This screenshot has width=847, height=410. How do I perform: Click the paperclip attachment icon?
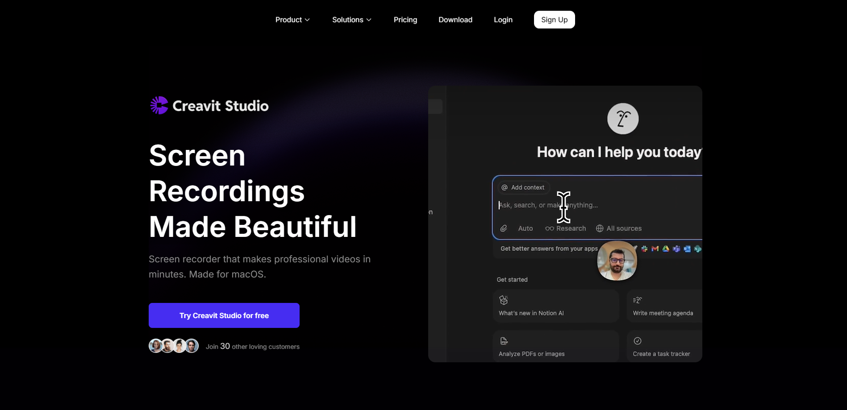point(503,228)
